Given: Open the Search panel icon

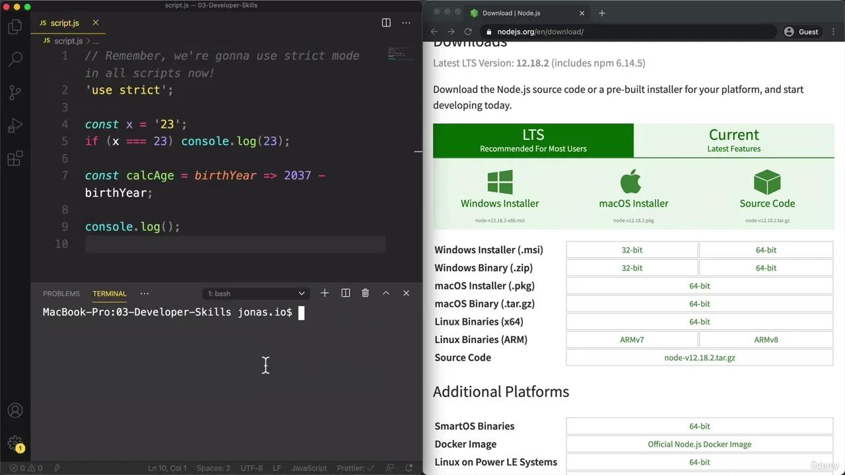Looking at the screenshot, I should click(15, 59).
